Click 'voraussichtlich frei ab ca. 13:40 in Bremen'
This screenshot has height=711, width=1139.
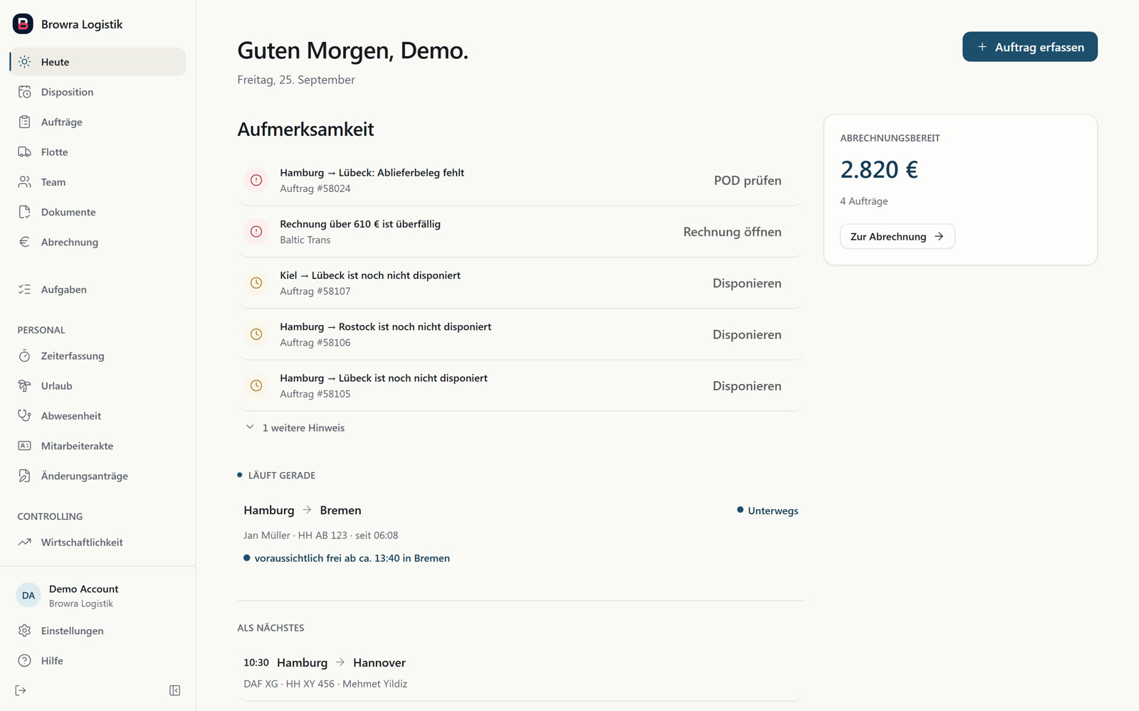point(347,558)
